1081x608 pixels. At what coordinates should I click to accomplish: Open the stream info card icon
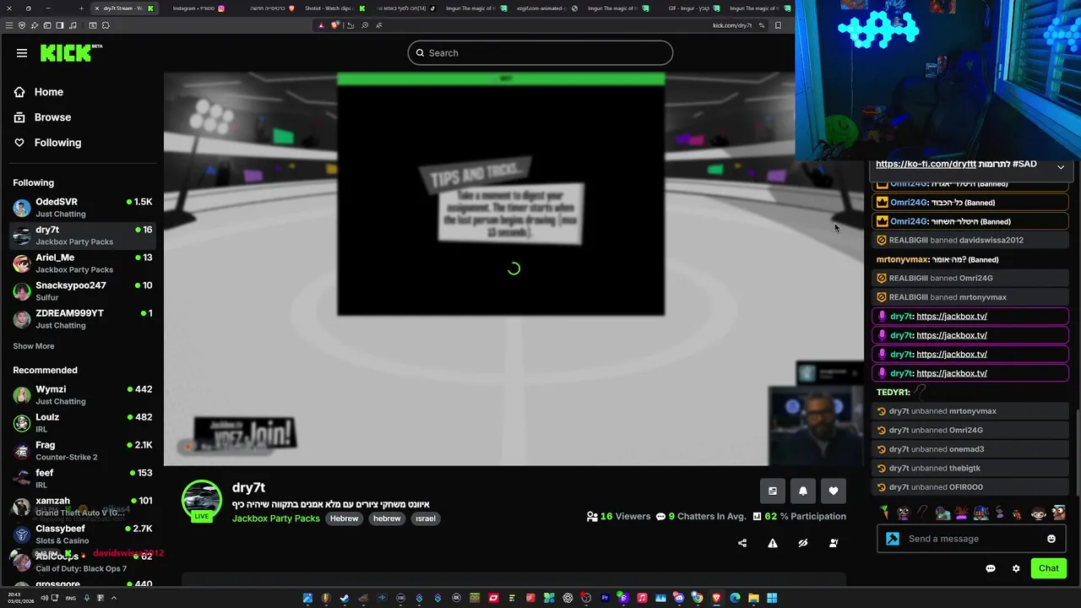773,491
